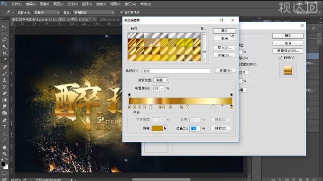Open the gradient presets gear menu
Image resolution: width=323 pixels, height=181 pixels.
click(202, 29)
